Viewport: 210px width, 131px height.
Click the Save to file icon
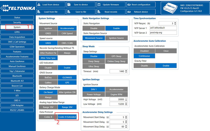pyautogui.click(x=69, y=12)
